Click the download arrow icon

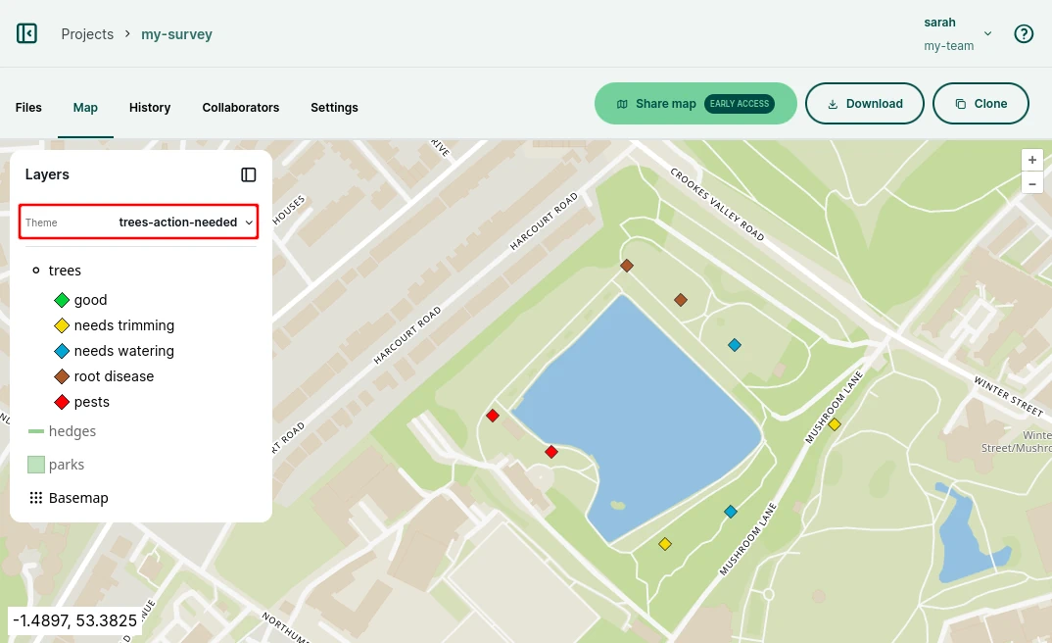833,104
